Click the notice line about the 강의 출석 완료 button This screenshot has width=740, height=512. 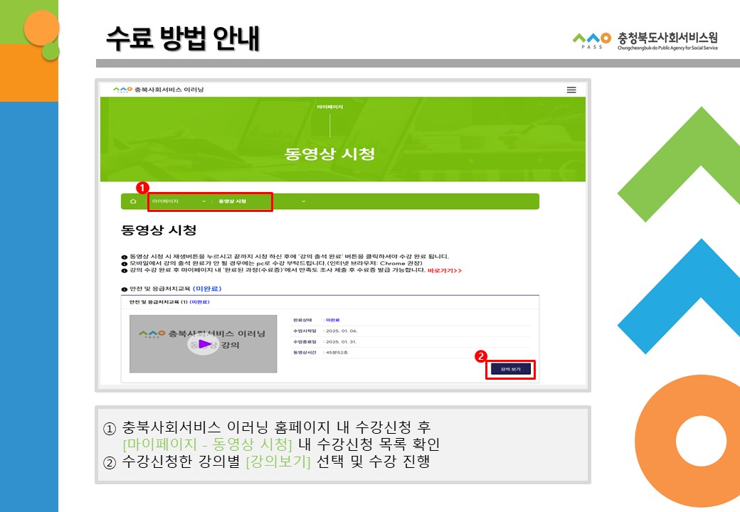click(285, 257)
